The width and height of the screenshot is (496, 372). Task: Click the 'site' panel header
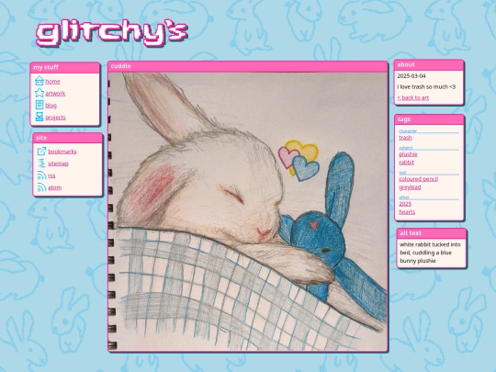point(68,138)
